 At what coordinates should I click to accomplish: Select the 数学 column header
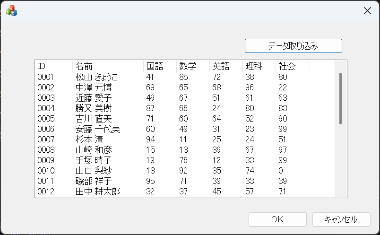[193, 66]
